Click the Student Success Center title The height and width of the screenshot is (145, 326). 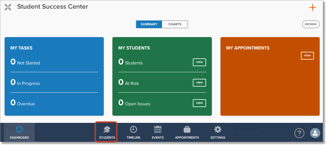tap(52, 7)
